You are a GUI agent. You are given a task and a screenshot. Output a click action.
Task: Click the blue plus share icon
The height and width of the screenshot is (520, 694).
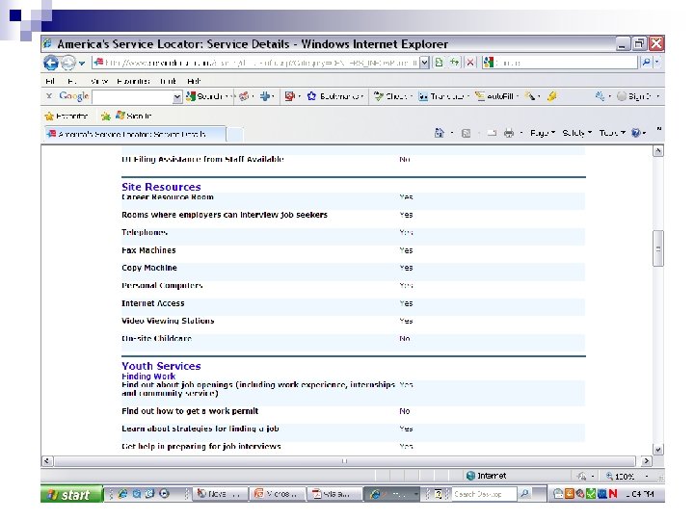265,96
